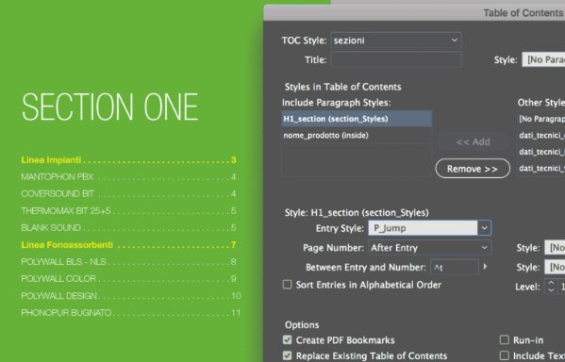Click the Level stepper arrows

pyautogui.click(x=551, y=287)
